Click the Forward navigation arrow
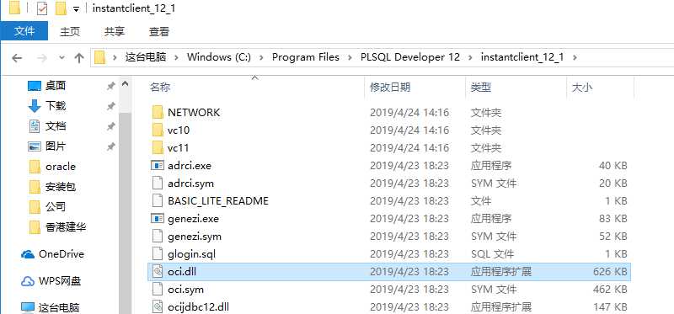The width and height of the screenshot is (674, 314). click(41, 58)
